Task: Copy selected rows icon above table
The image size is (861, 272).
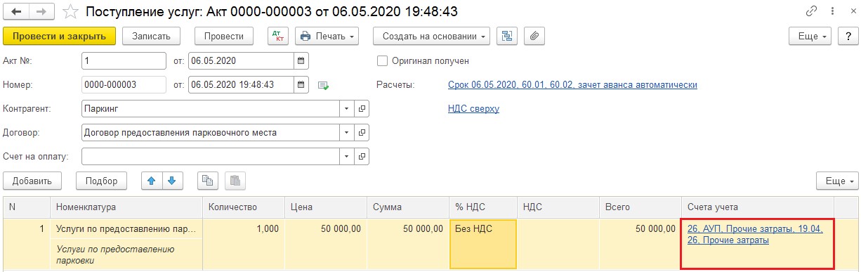Action: [207, 181]
